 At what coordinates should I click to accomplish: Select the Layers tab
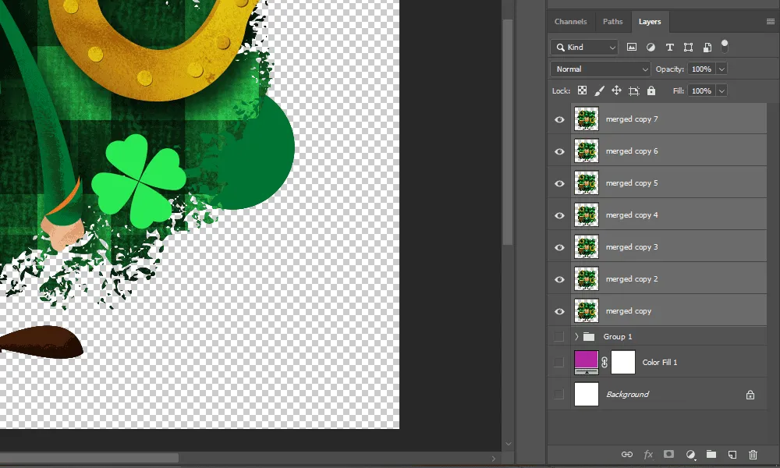coord(650,21)
